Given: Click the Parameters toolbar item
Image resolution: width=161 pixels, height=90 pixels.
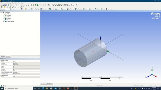Looking at the screenshot, I should tap(44, 9).
